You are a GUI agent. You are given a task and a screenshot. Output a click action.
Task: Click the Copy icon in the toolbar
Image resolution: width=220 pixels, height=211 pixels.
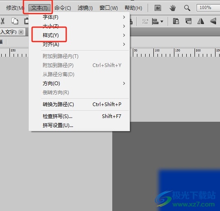[x=15, y=21]
